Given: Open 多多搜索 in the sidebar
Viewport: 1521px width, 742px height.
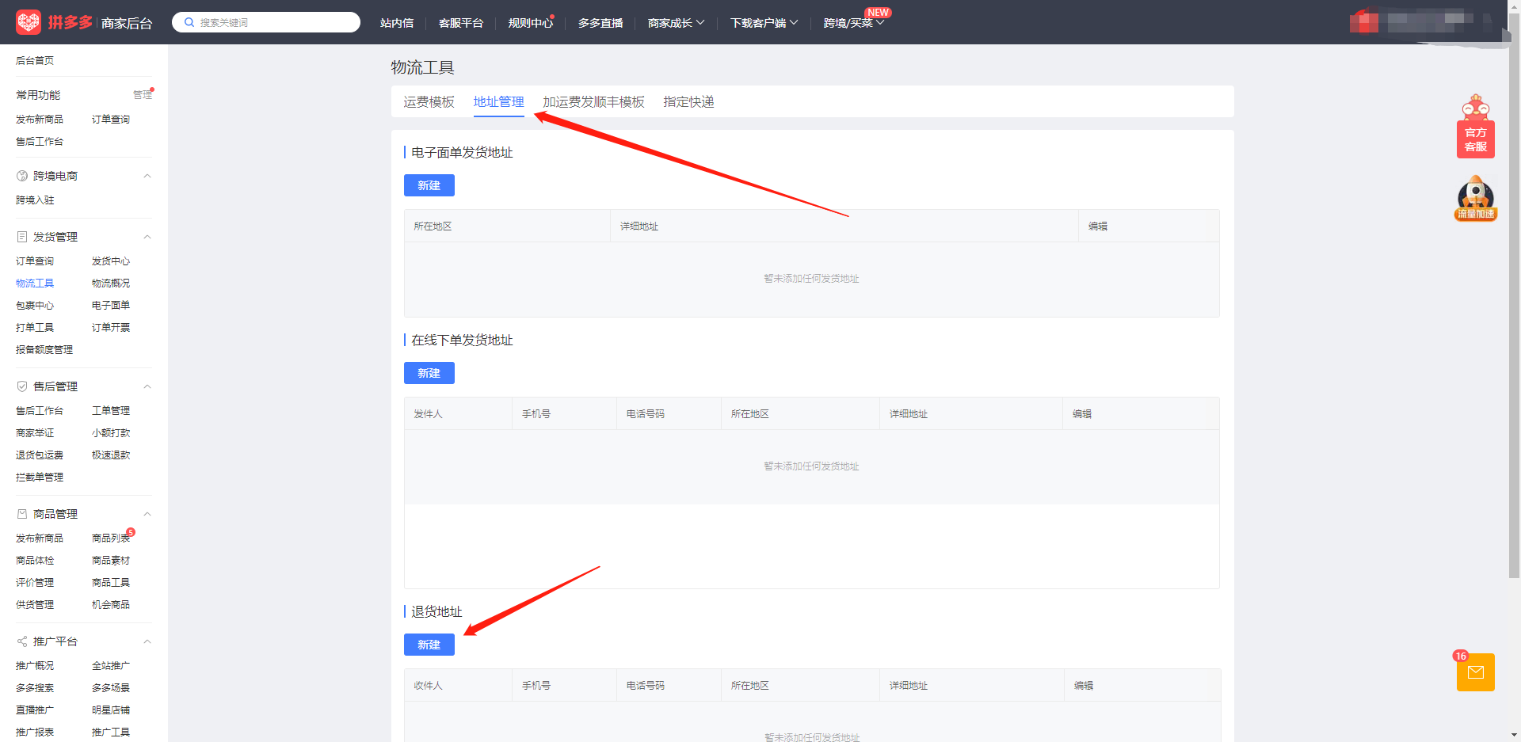Looking at the screenshot, I should click(35, 688).
